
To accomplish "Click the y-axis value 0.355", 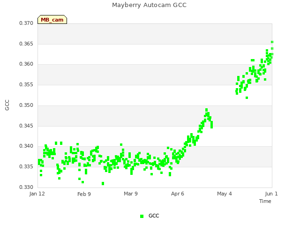I will (26, 84).
